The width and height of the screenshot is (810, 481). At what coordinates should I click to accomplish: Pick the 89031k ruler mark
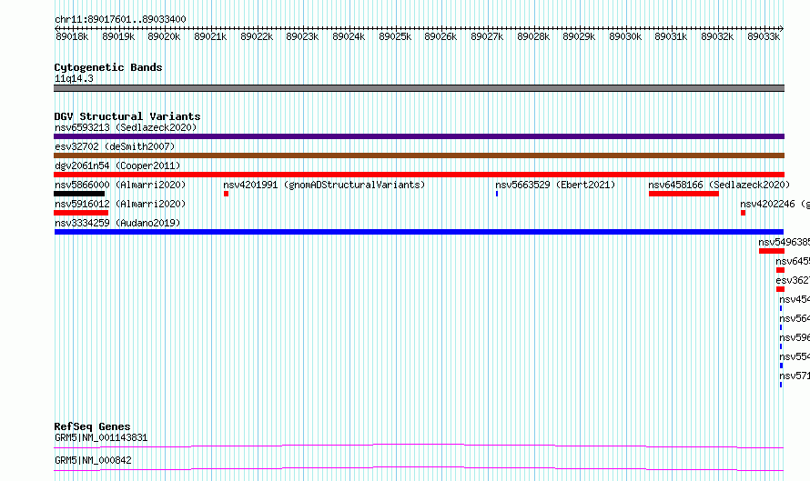click(x=671, y=36)
